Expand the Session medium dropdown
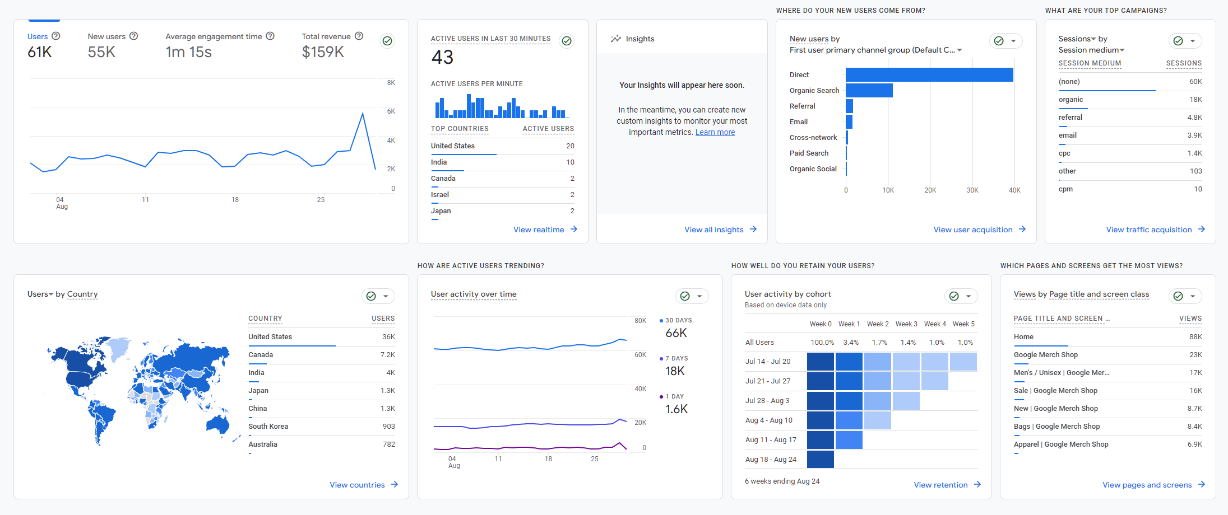The height and width of the screenshot is (515, 1228). pyautogui.click(x=1121, y=50)
